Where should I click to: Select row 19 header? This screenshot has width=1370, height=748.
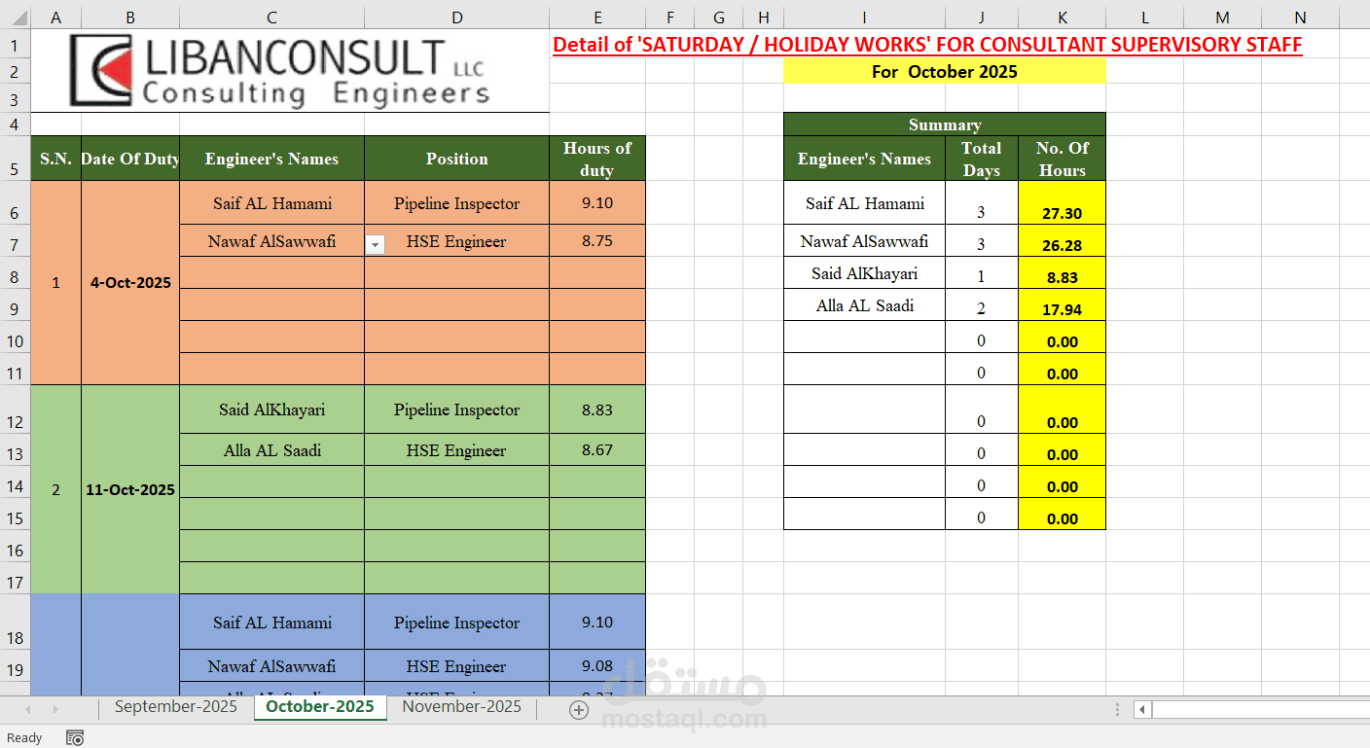coord(15,666)
